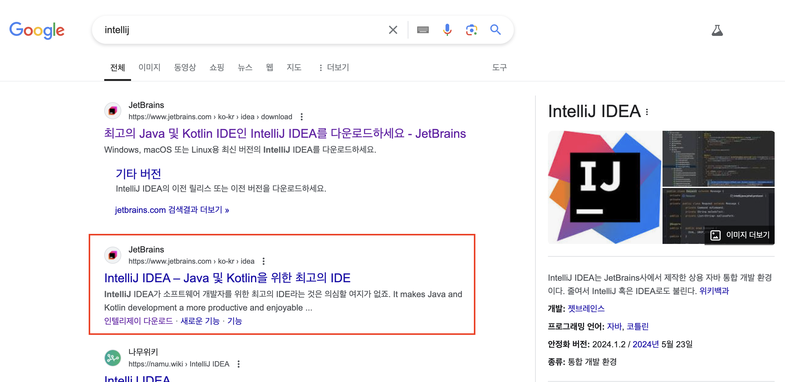Viewport: 785px width, 382px height.
Task: Open three-dot menu for namu.wiki result
Action: tap(239, 364)
